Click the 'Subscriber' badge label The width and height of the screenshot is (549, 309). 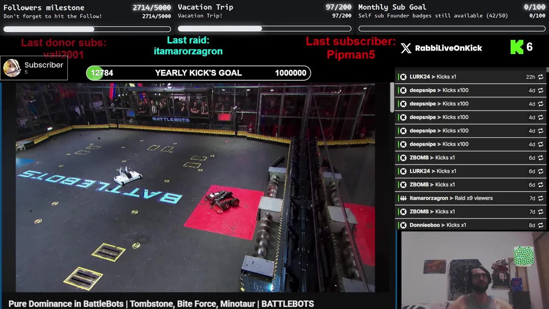(44, 65)
